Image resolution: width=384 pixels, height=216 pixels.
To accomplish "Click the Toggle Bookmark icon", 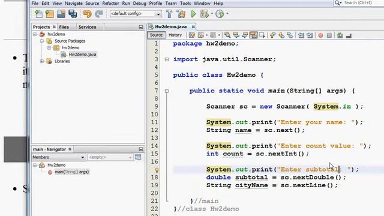I will tap(290, 35).
